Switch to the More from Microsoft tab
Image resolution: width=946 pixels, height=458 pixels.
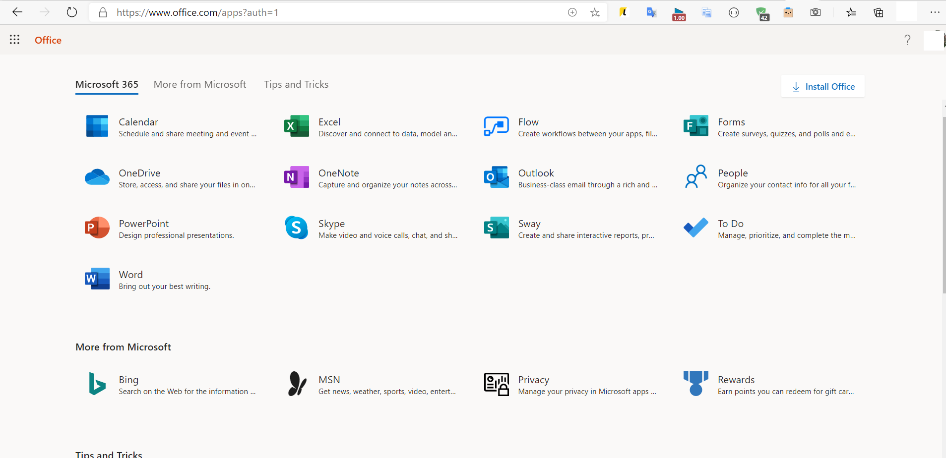(x=200, y=84)
